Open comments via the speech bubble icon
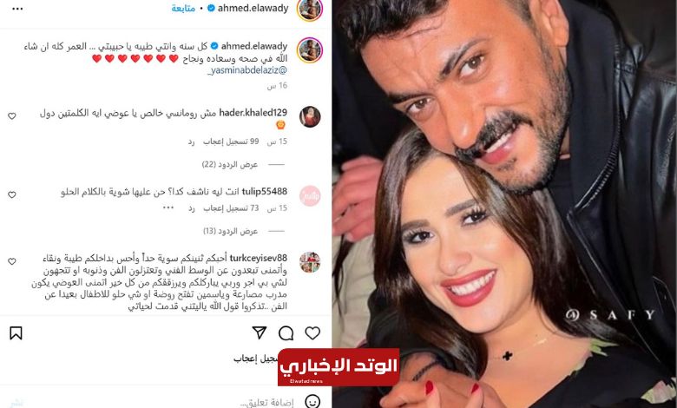The image size is (677, 408). (286, 332)
